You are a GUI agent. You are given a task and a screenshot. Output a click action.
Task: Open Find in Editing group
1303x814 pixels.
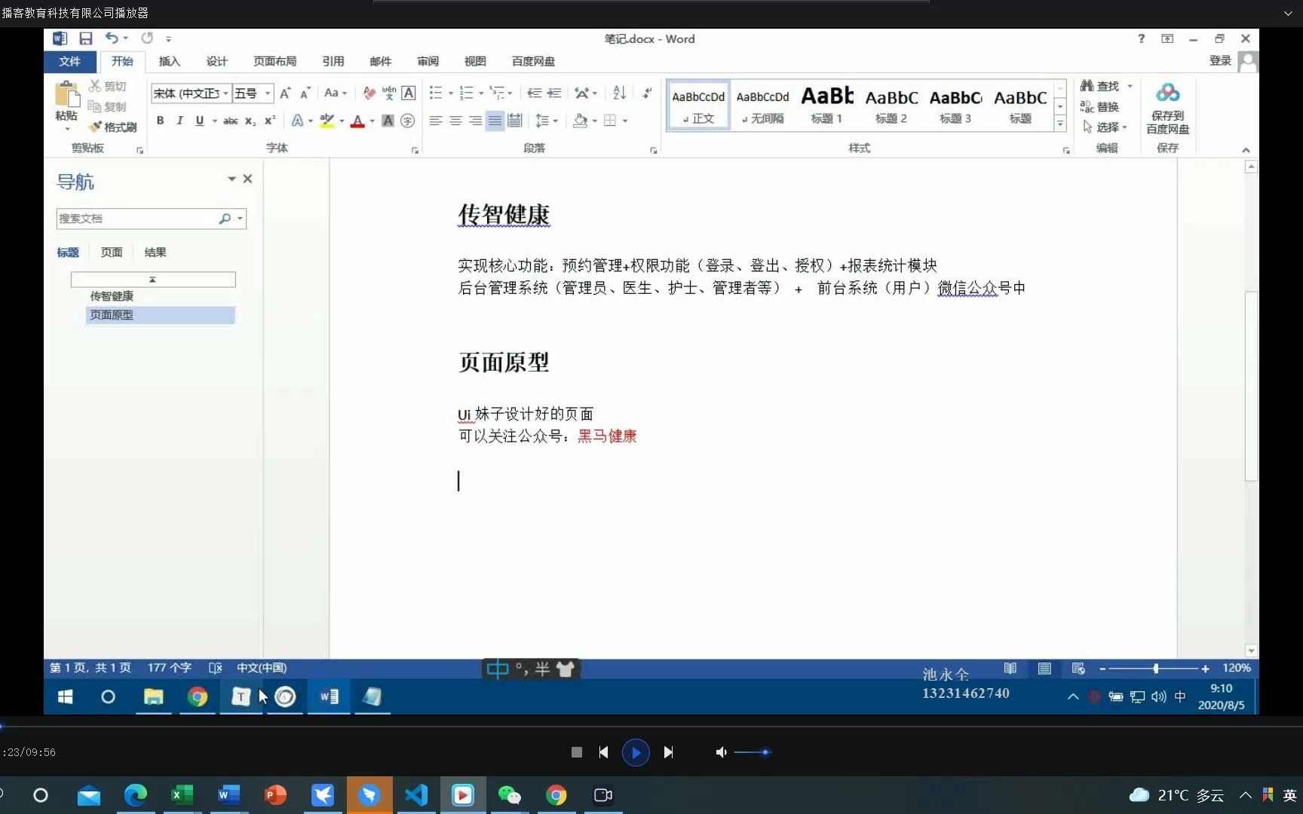1100,86
